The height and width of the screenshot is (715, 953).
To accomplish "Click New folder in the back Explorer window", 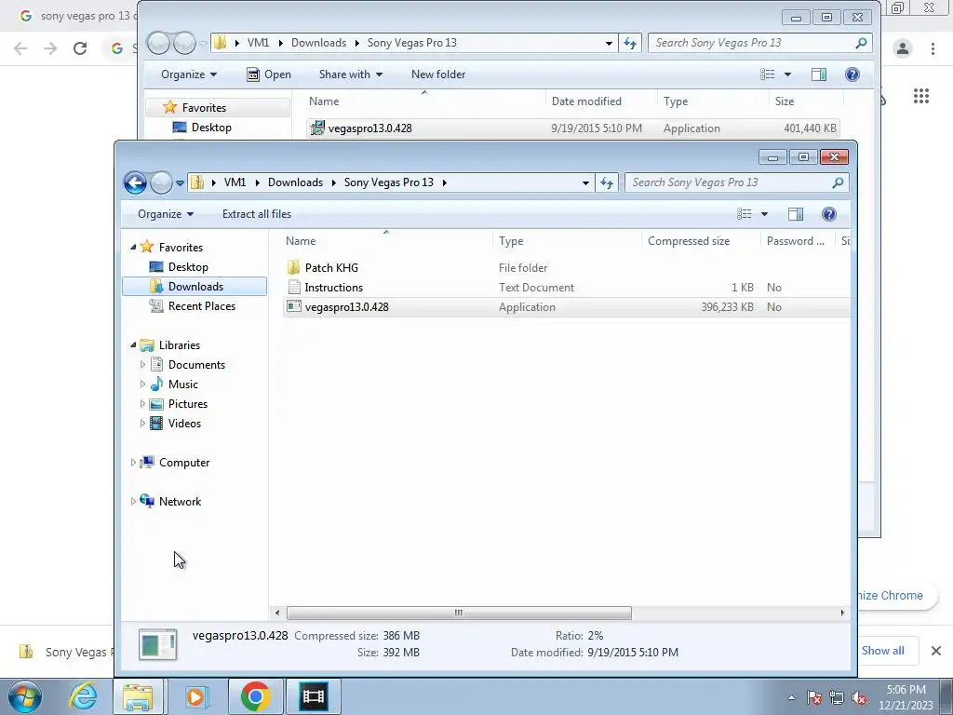I will [x=438, y=74].
